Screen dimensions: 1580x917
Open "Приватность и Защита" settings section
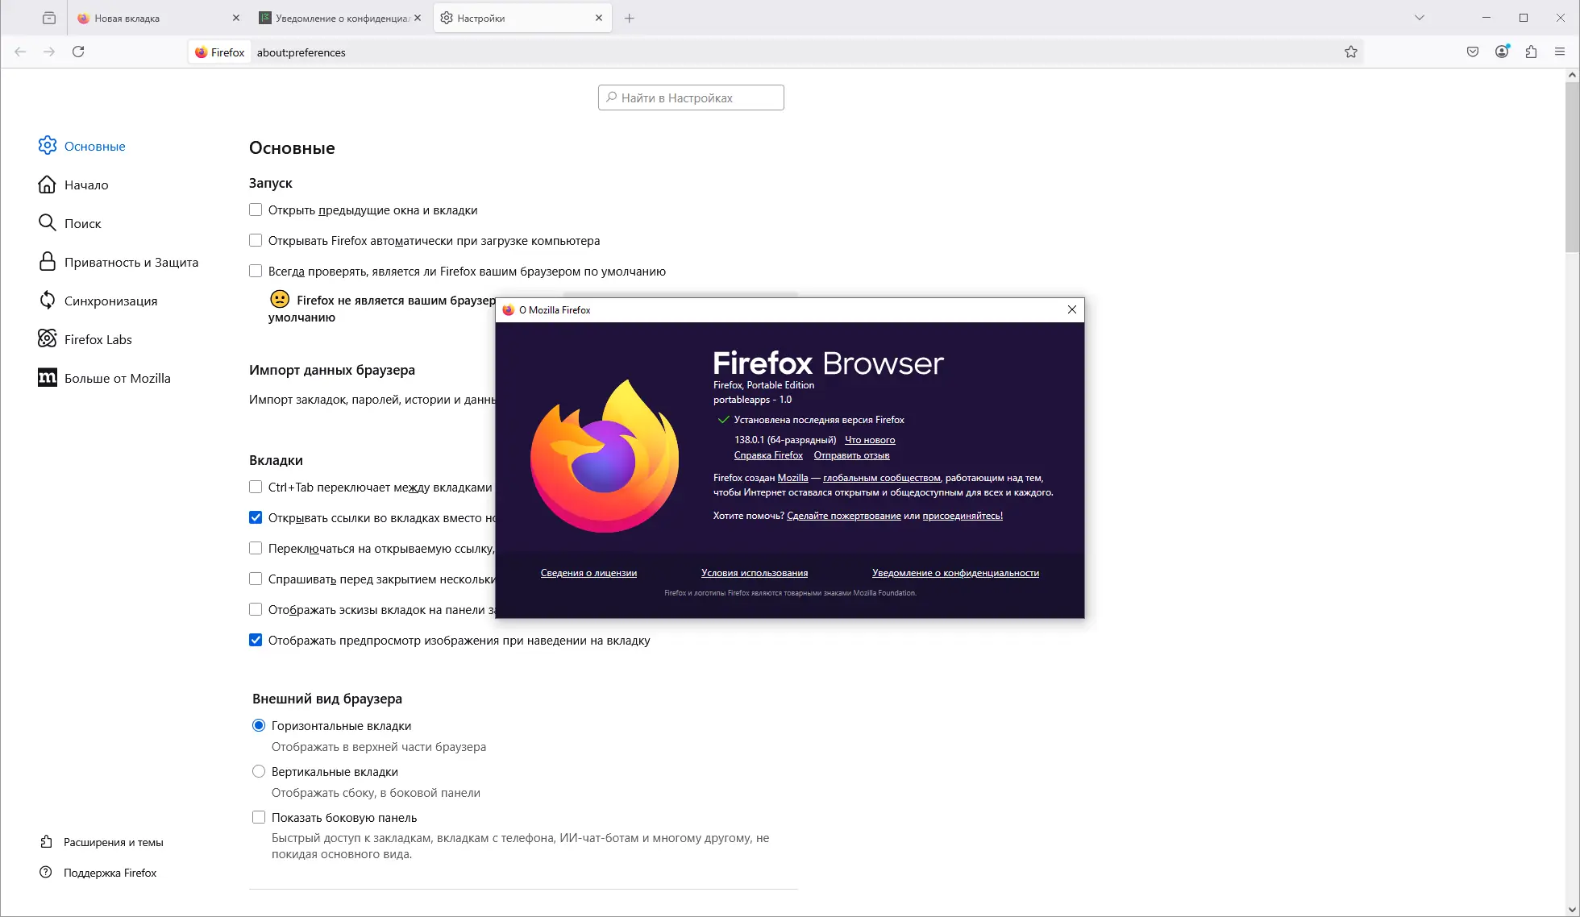131,262
